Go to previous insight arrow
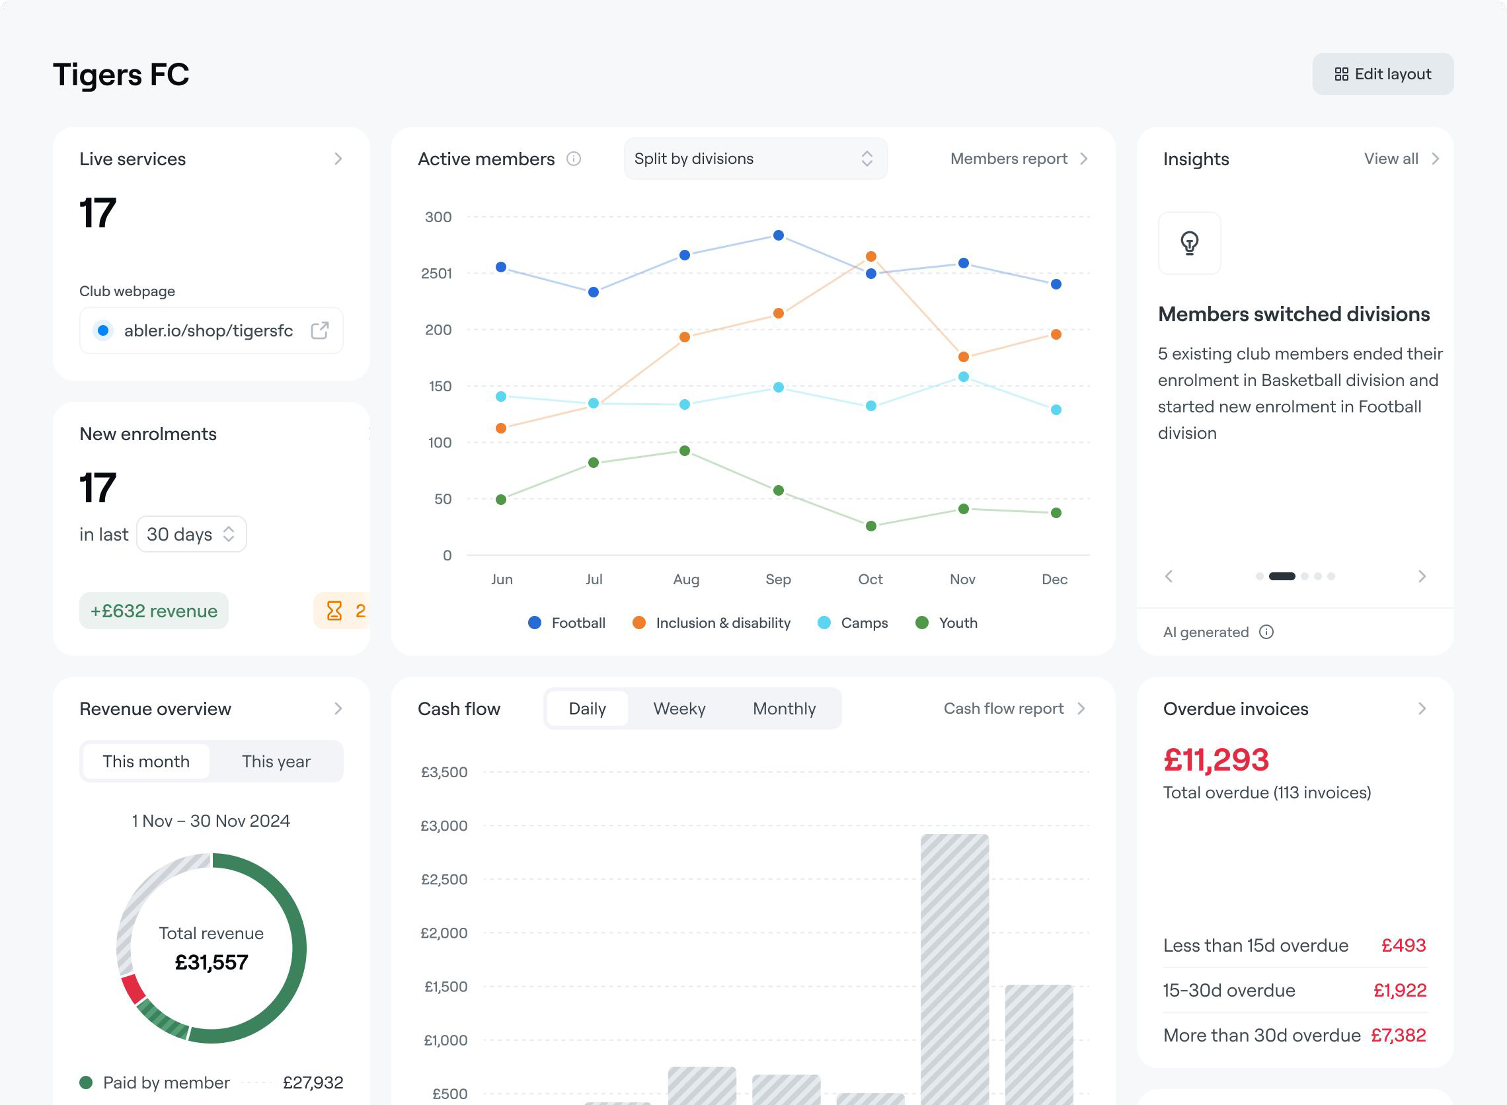Image resolution: width=1507 pixels, height=1105 pixels. [x=1169, y=576]
